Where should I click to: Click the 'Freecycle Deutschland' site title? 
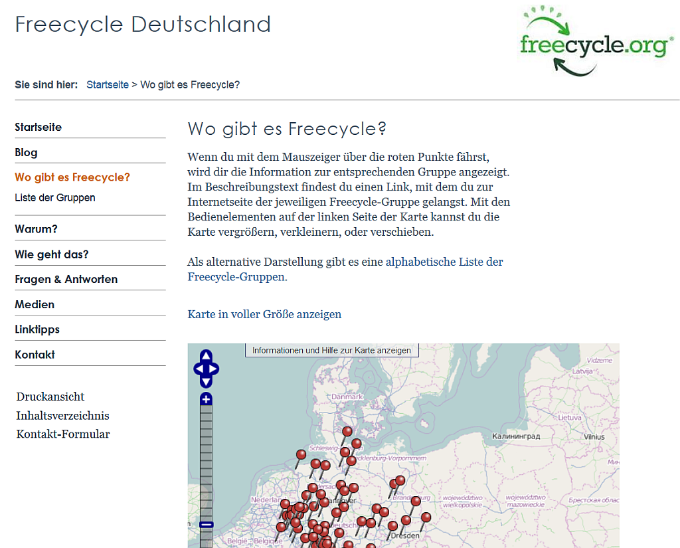[x=143, y=25]
